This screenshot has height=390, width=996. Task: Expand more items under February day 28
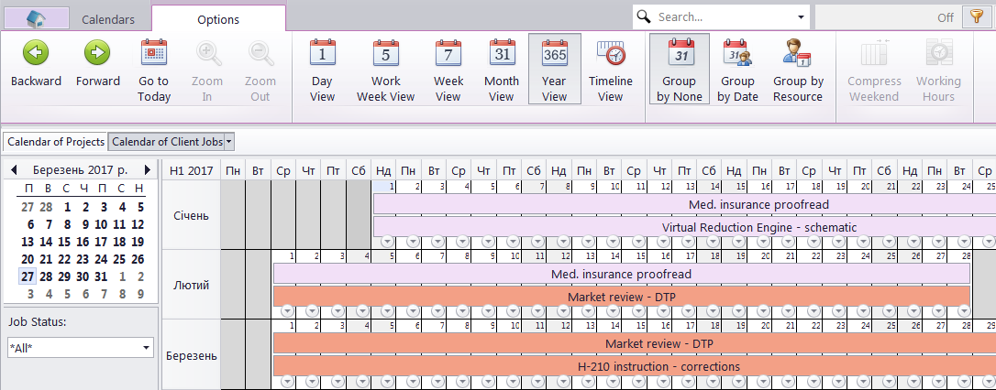[963, 310]
